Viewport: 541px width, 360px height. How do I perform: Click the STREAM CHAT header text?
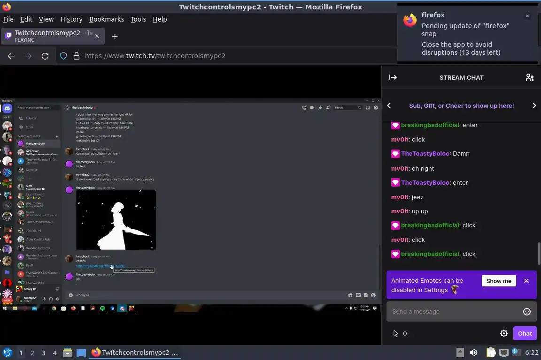(x=461, y=77)
